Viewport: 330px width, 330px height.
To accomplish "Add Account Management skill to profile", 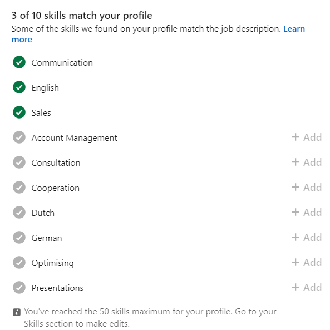I will 307,137.
